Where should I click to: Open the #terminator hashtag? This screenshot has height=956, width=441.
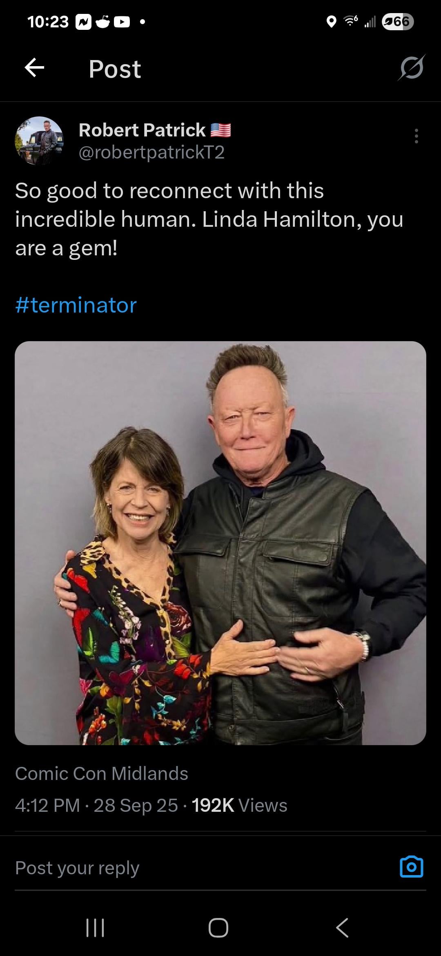click(x=76, y=305)
